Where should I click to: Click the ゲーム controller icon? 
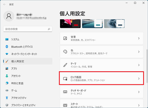[7, 90]
